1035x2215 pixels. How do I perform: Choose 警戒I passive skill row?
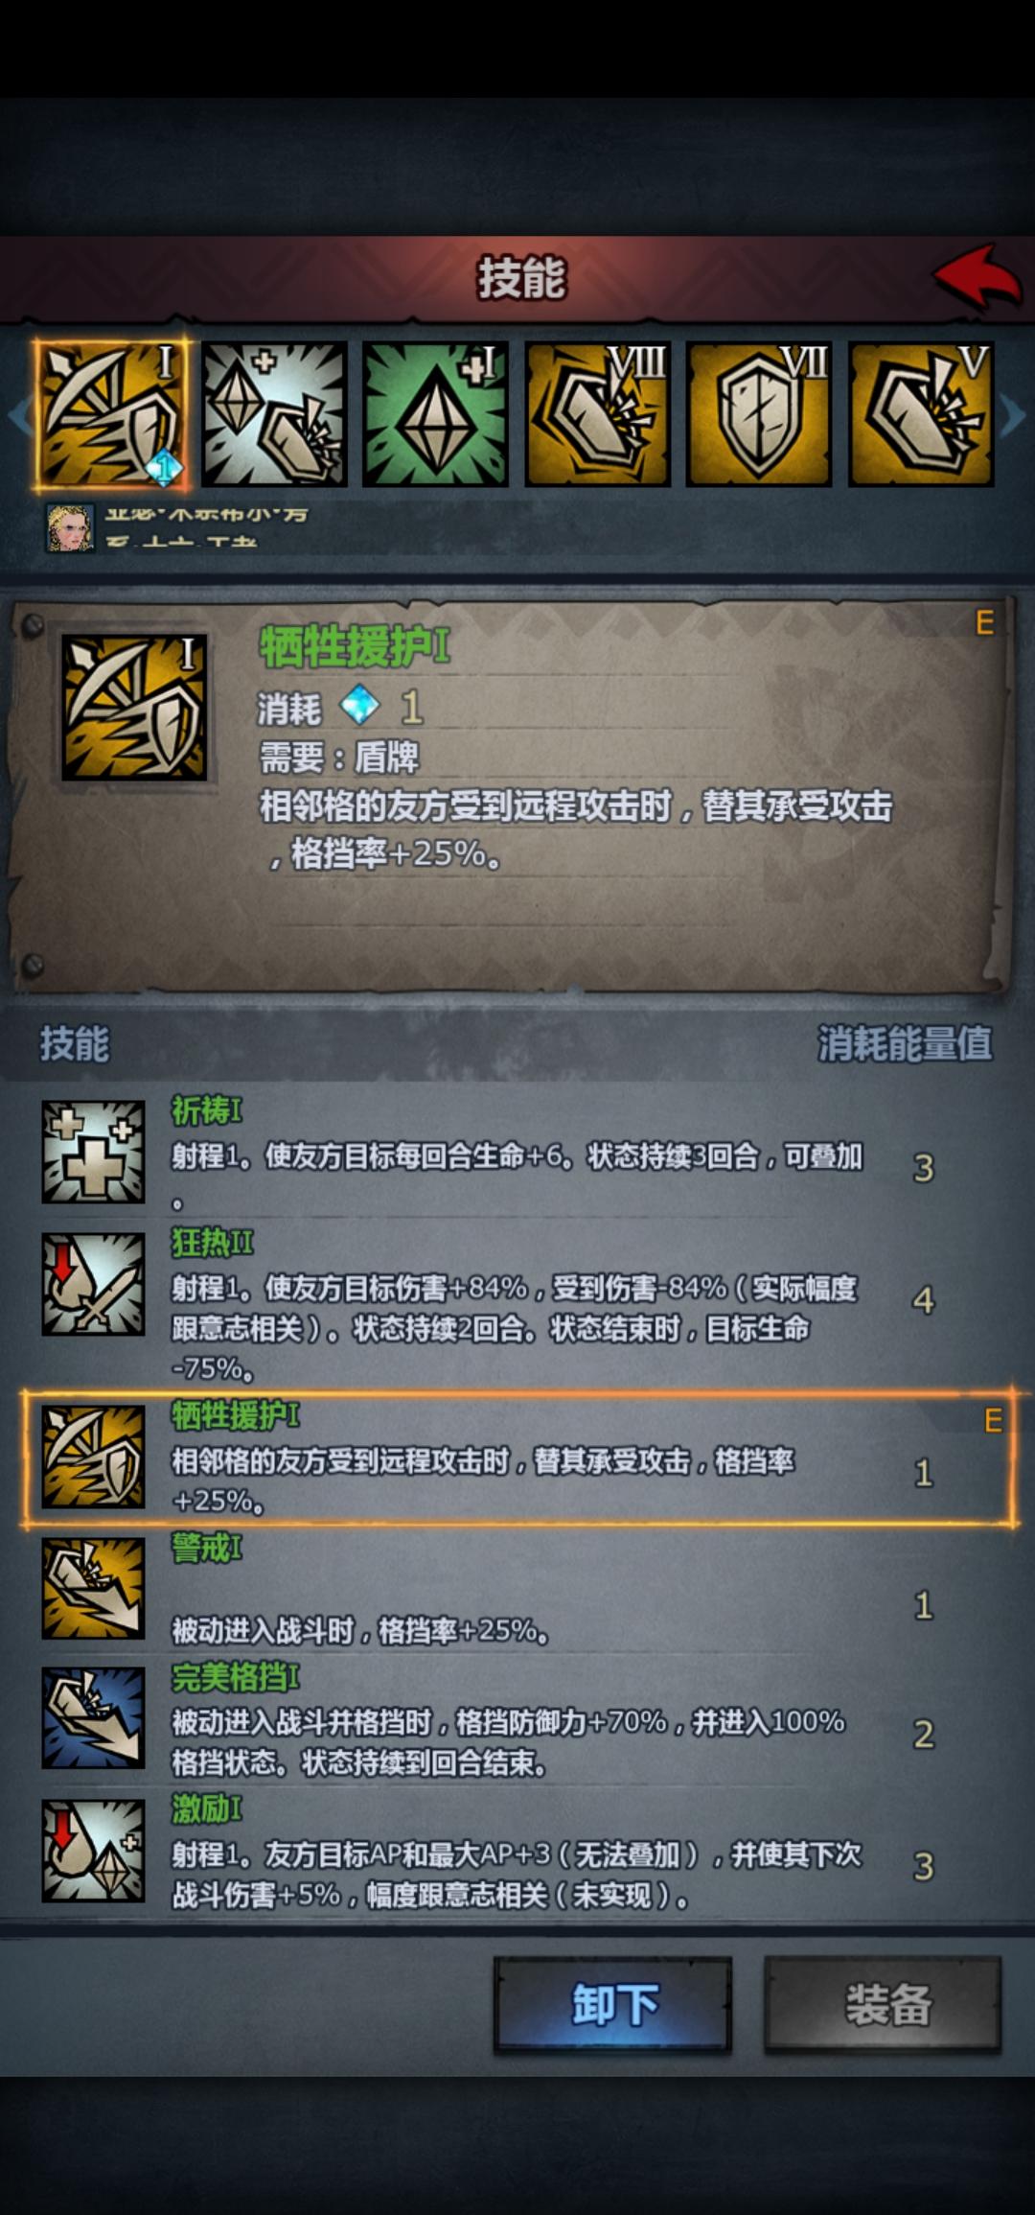click(517, 1589)
